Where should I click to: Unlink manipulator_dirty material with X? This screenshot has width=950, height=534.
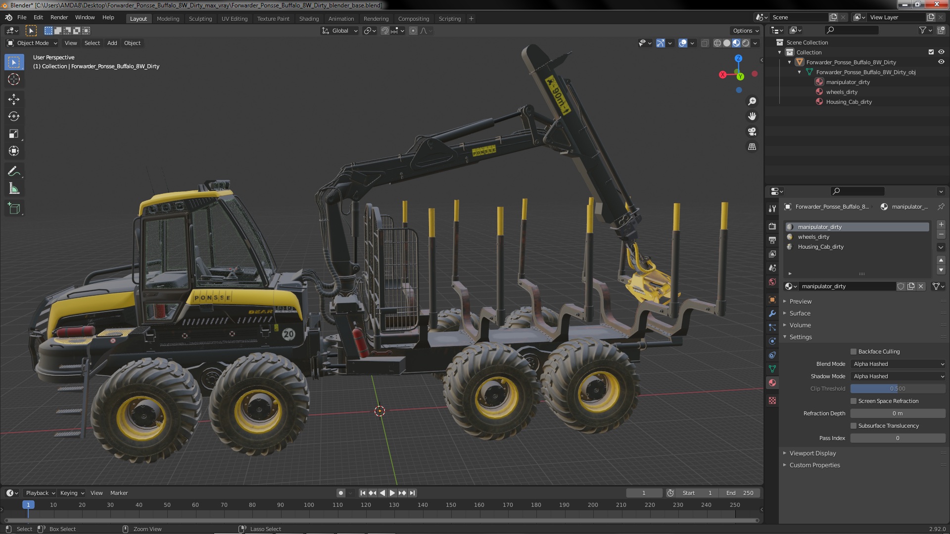tap(921, 286)
